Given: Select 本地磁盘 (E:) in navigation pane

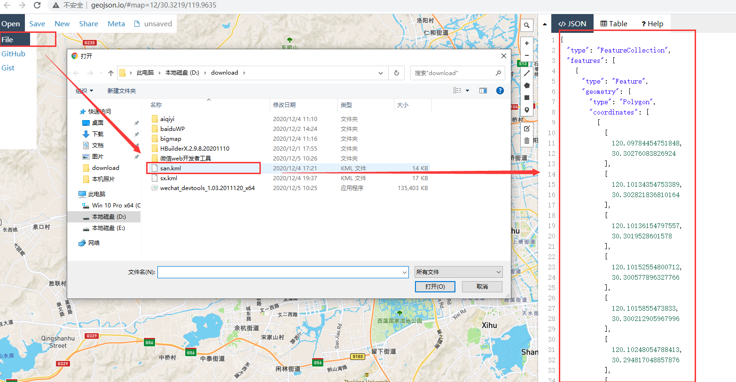Looking at the screenshot, I should (109, 228).
